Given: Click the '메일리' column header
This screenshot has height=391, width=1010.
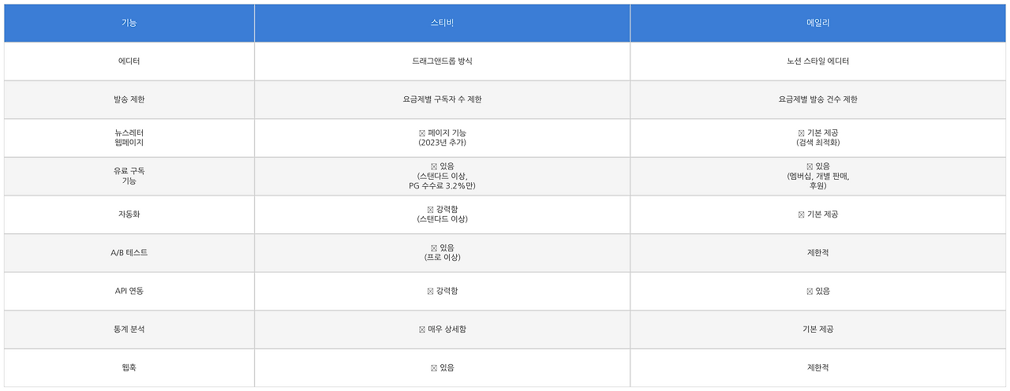Looking at the screenshot, I should 818,23.
